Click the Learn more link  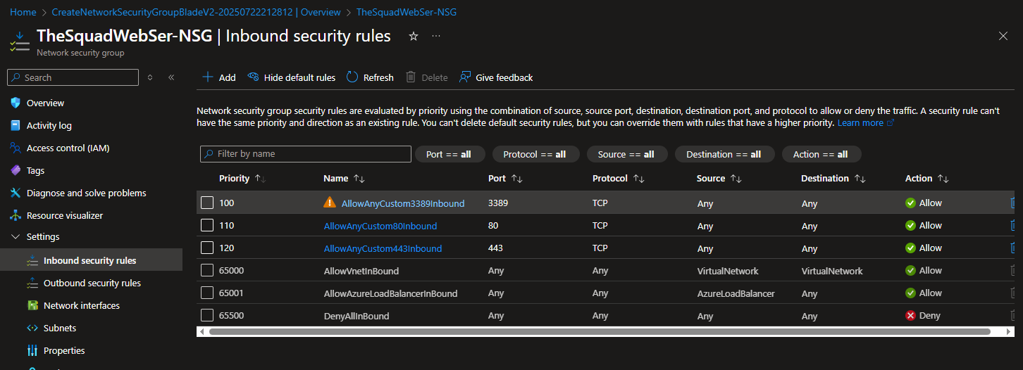point(865,123)
